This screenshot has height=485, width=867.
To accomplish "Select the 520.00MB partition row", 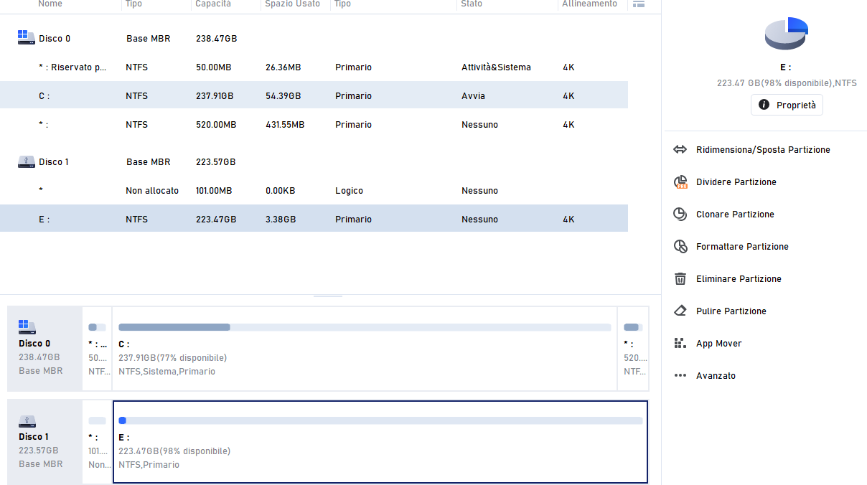I will click(x=314, y=125).
